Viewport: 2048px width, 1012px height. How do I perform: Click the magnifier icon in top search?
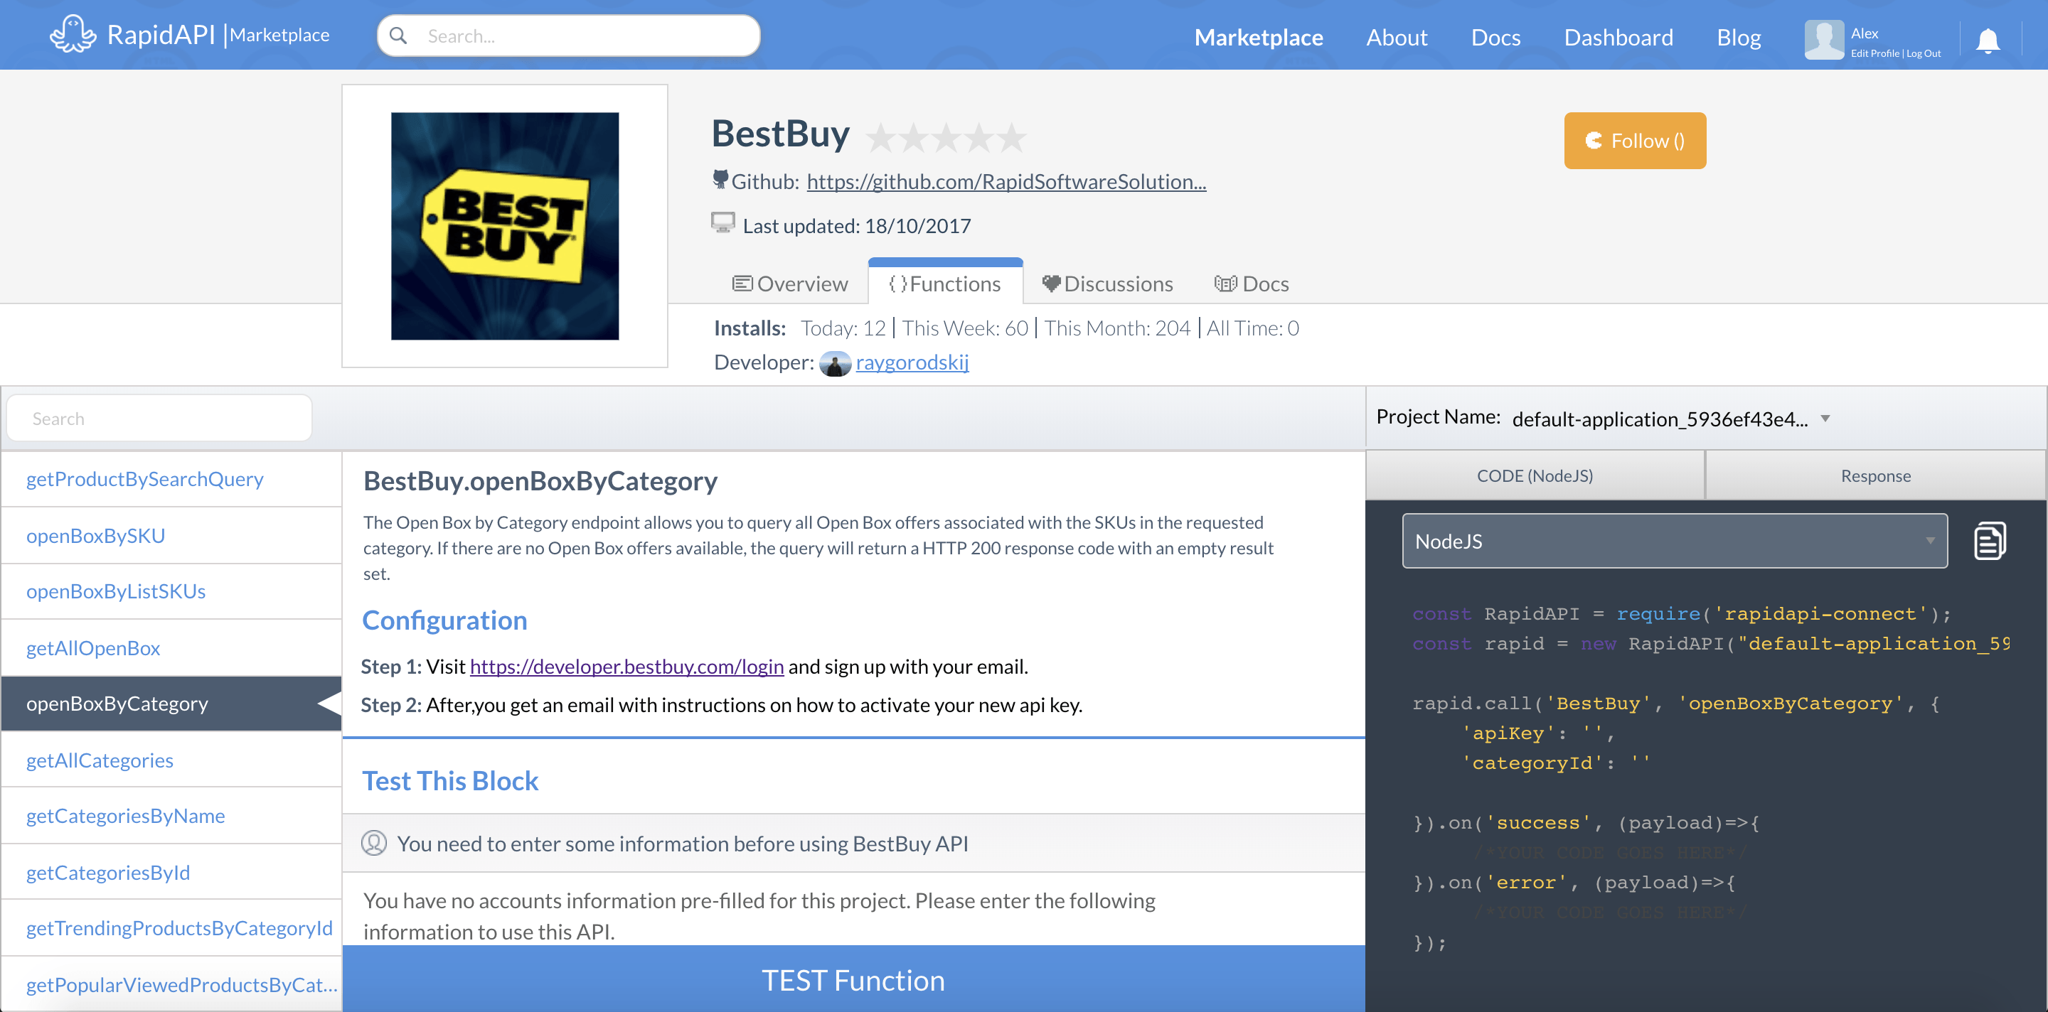click(x=399, y=36)
